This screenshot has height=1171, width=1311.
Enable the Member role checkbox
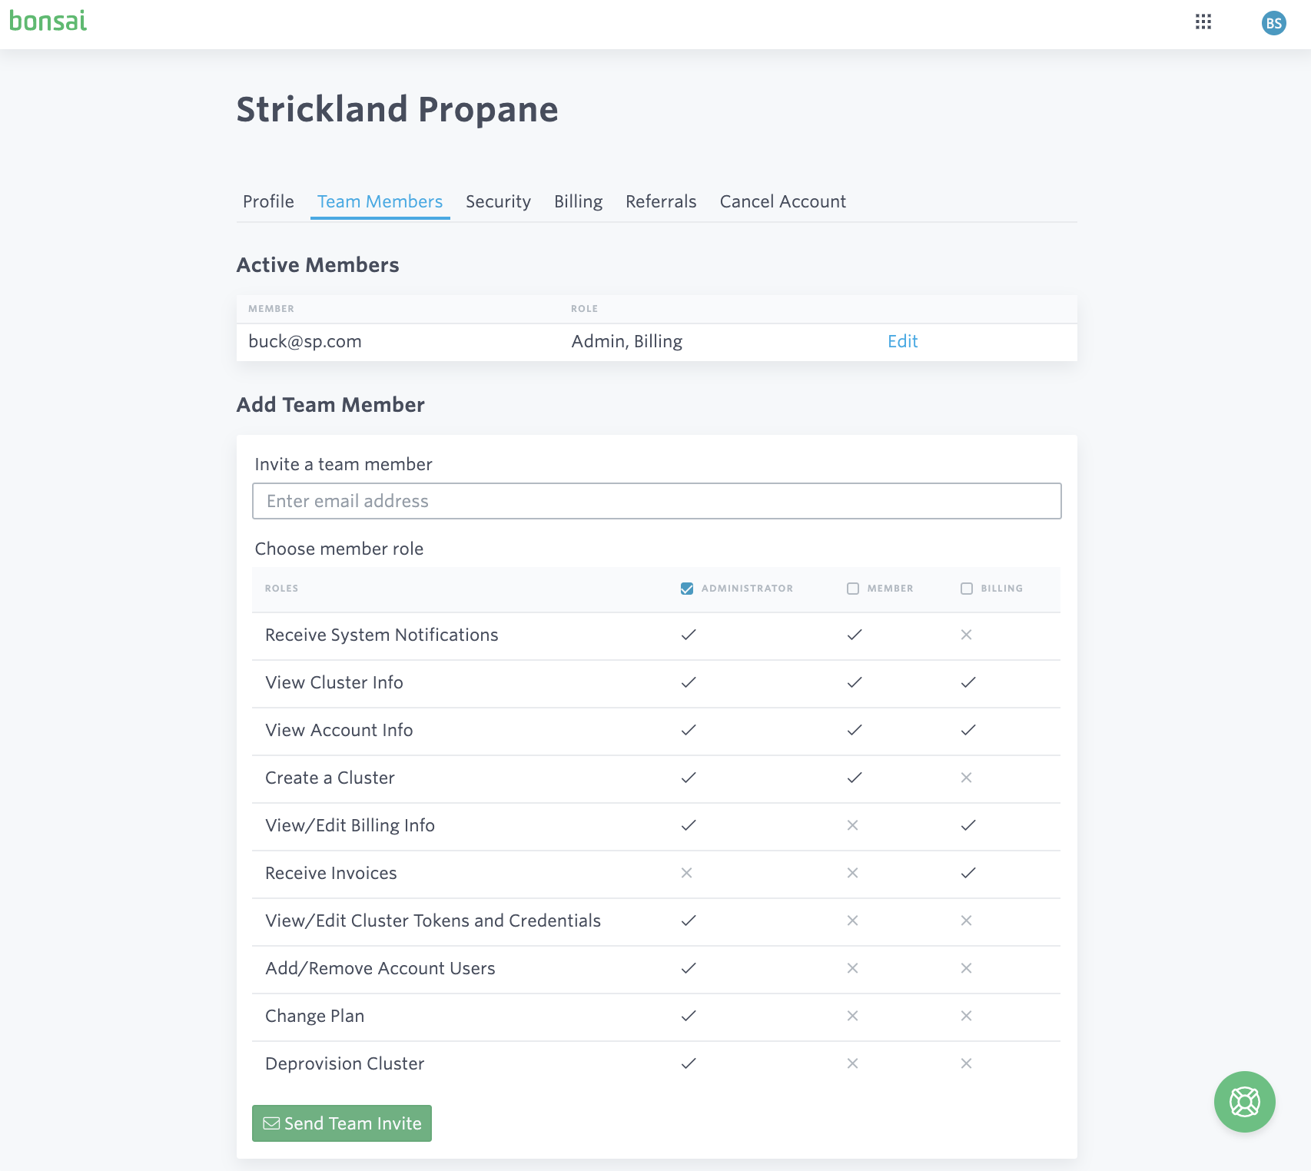pos(853,588)
